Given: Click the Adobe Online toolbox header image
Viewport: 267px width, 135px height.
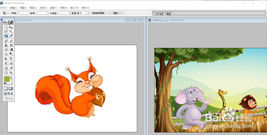Looking at the screenshot, I should (8, 22).
